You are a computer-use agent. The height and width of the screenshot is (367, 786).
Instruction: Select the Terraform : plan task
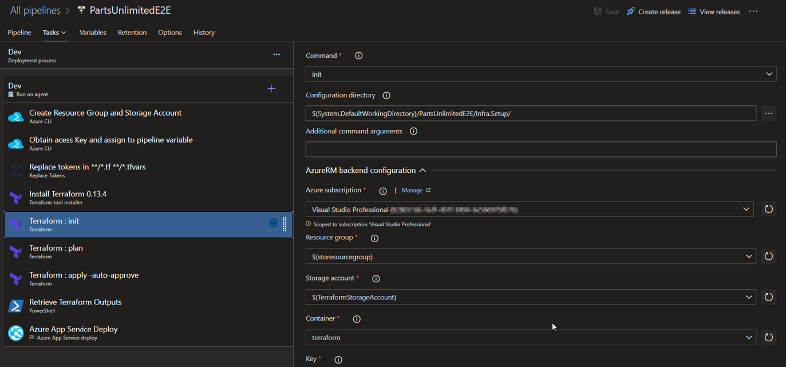point(148,252)
